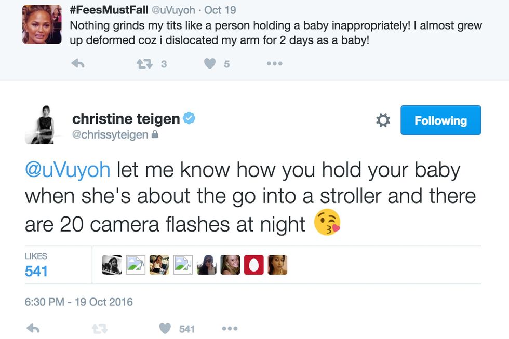
Task: Toggle the blue Following button
Action: [x=440, y=120]
